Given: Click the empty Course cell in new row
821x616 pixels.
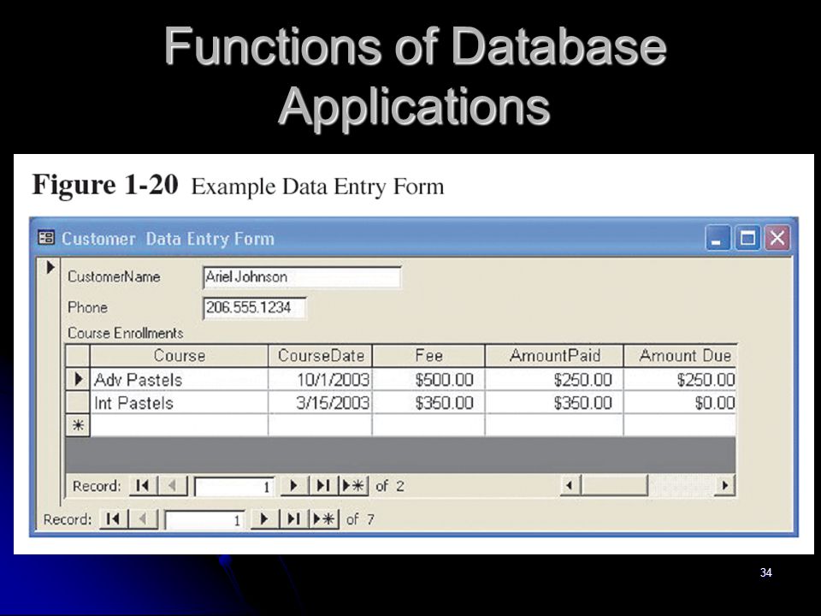Looking at the screenshot, I should pyautogui.click(x=179, y=425).
